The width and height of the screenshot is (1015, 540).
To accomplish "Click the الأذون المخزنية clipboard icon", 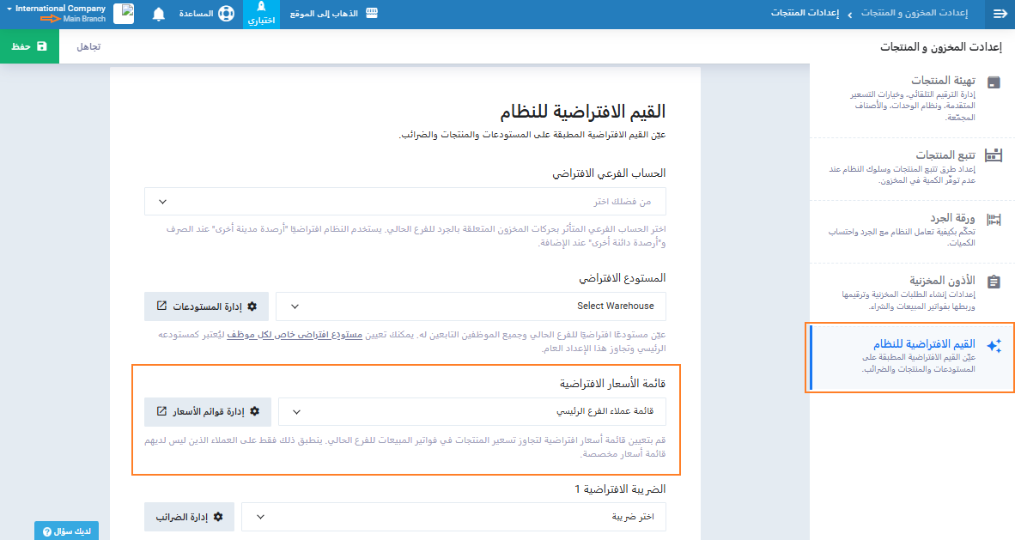I will pos(994,282).
